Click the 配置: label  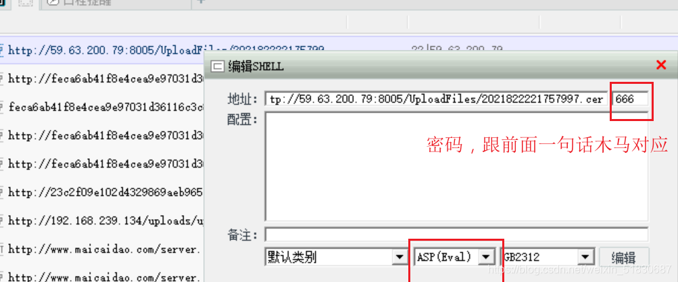243,120
